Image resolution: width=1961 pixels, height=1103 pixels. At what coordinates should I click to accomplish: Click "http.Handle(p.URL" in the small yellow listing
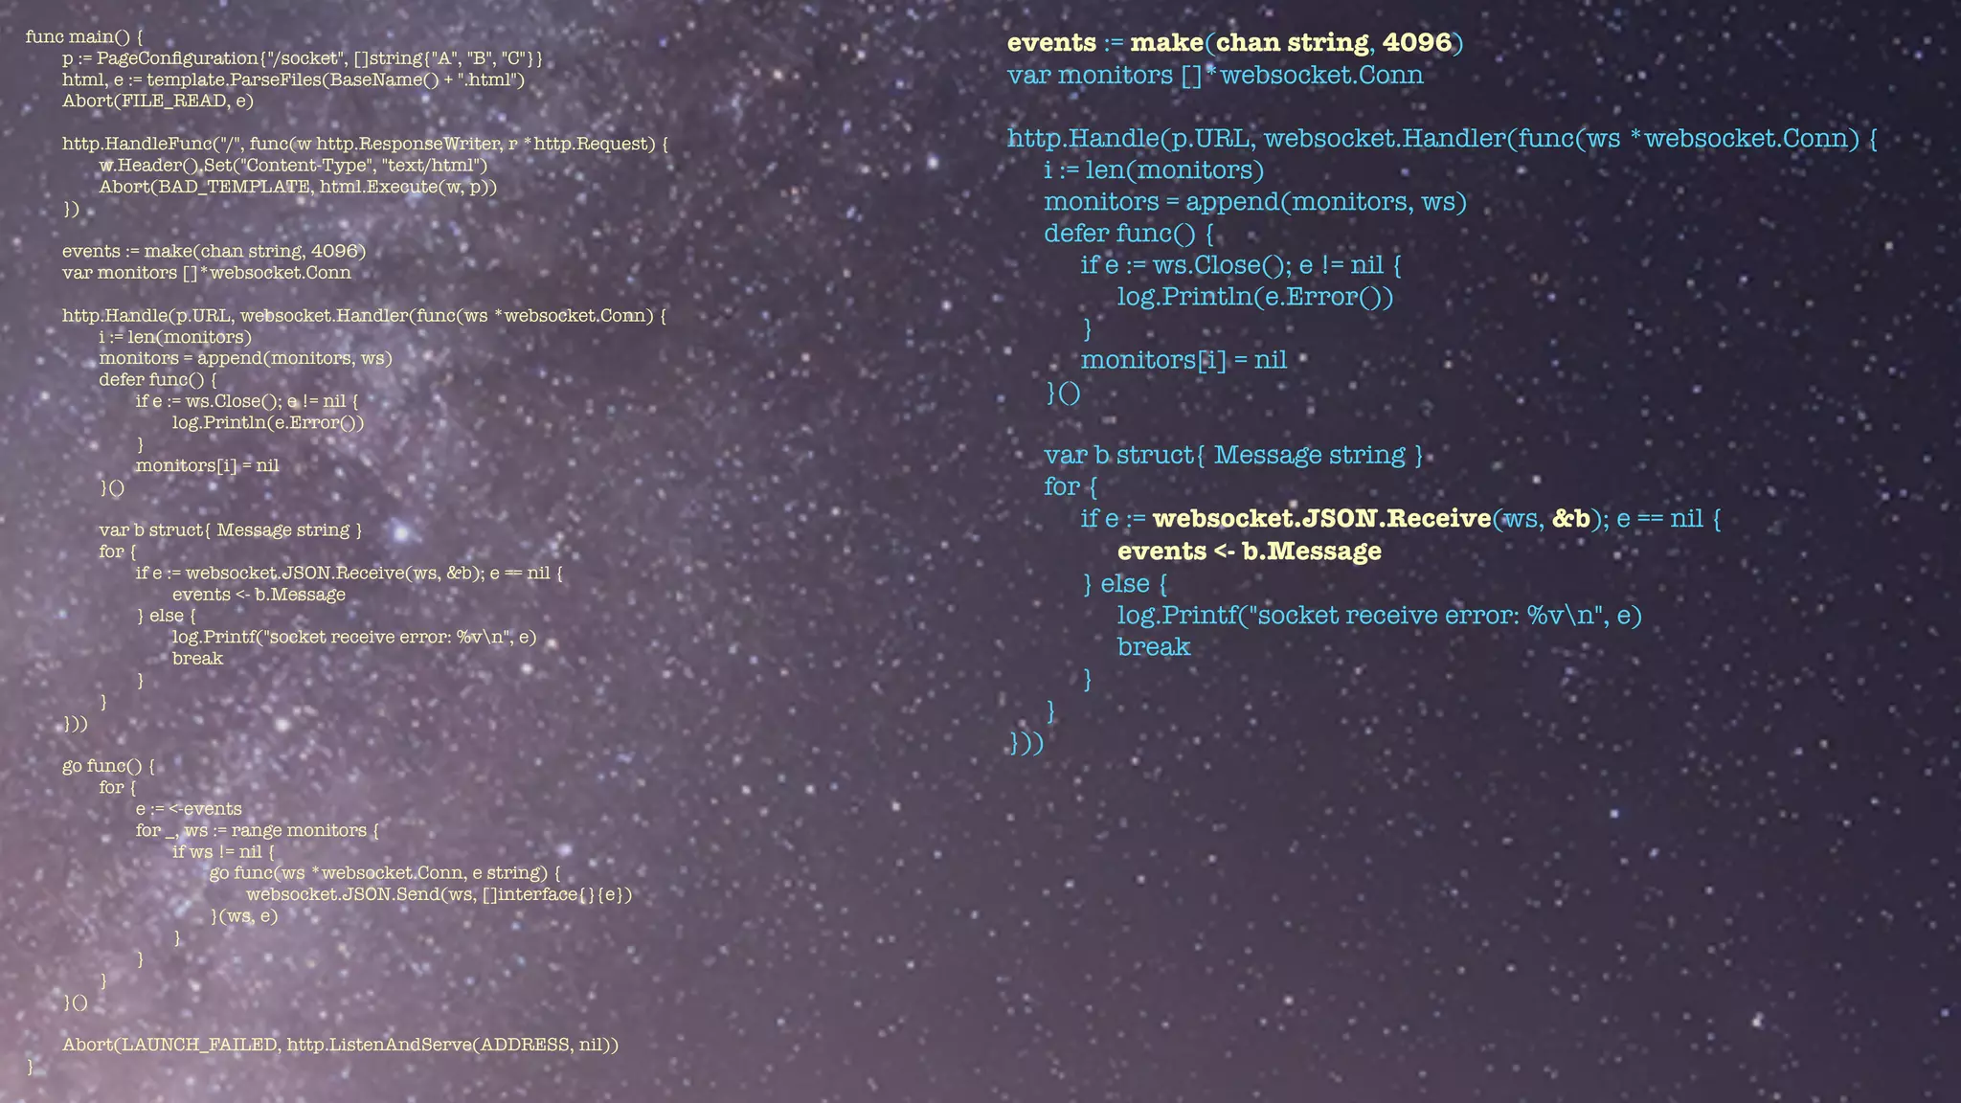365,315
